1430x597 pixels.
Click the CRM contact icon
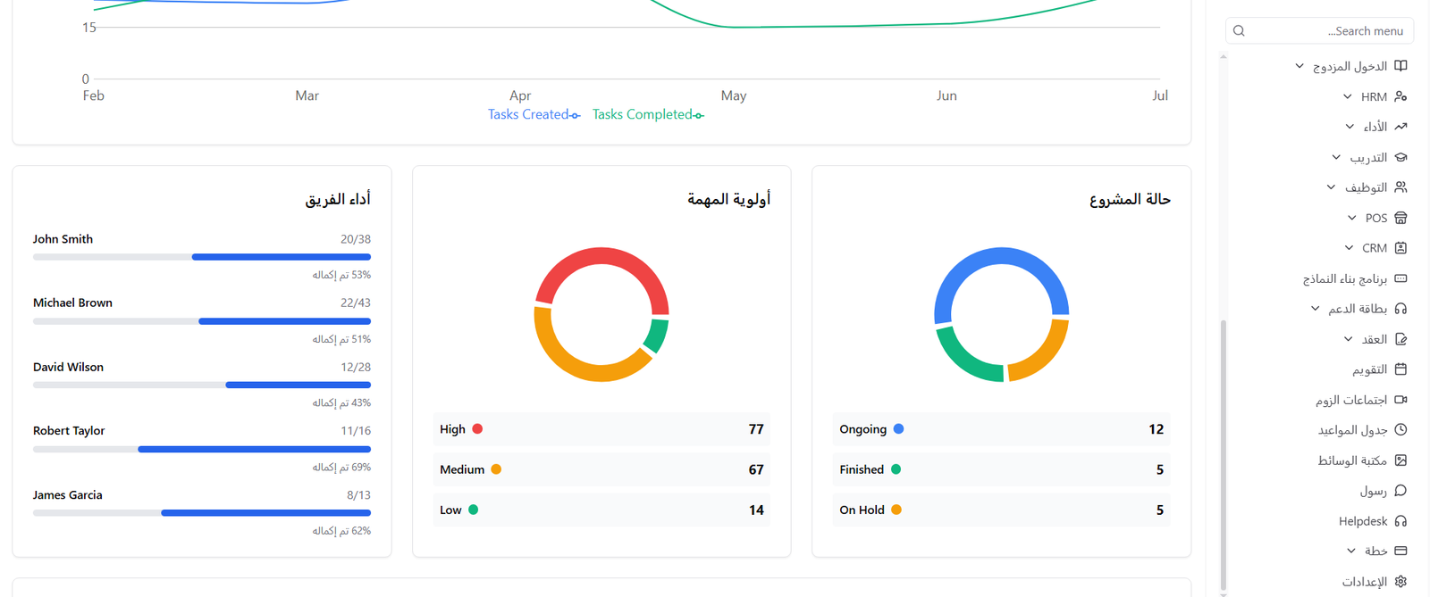coord(1401,248)
